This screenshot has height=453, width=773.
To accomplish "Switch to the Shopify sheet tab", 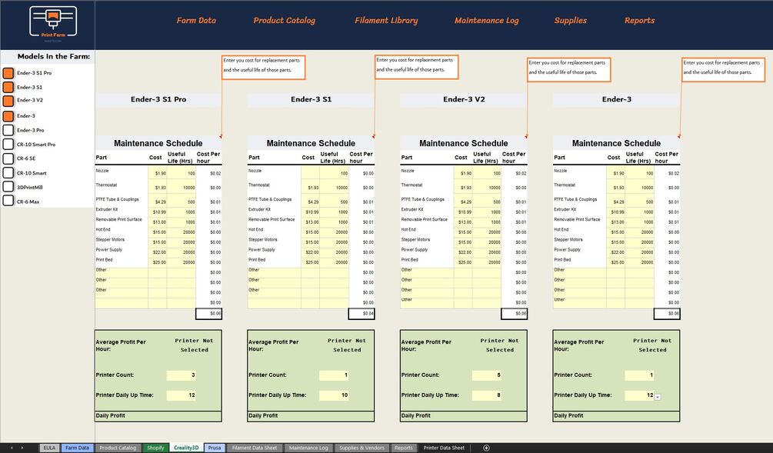I will pyautogui.click(x=155, y=448).
